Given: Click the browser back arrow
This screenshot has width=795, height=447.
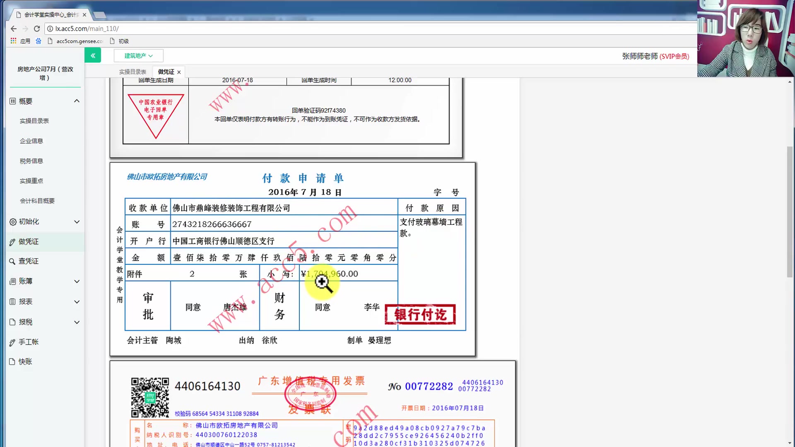Looking at the screenshot, I should [14, 29].
